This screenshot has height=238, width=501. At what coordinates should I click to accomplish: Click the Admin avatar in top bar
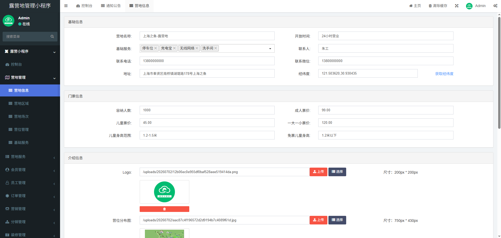coord(469,6)
